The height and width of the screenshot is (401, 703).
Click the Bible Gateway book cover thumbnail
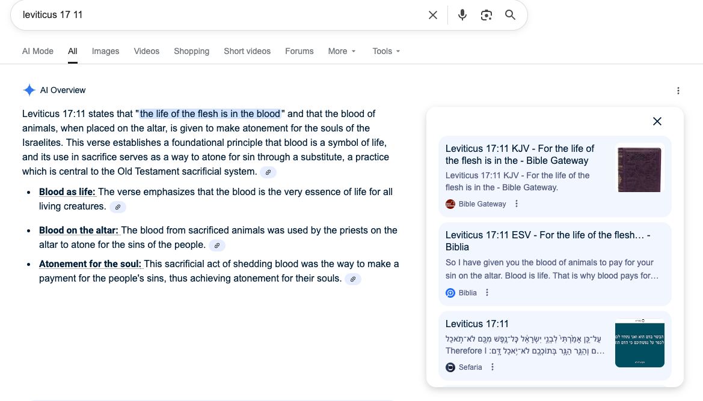click(639, 170)
